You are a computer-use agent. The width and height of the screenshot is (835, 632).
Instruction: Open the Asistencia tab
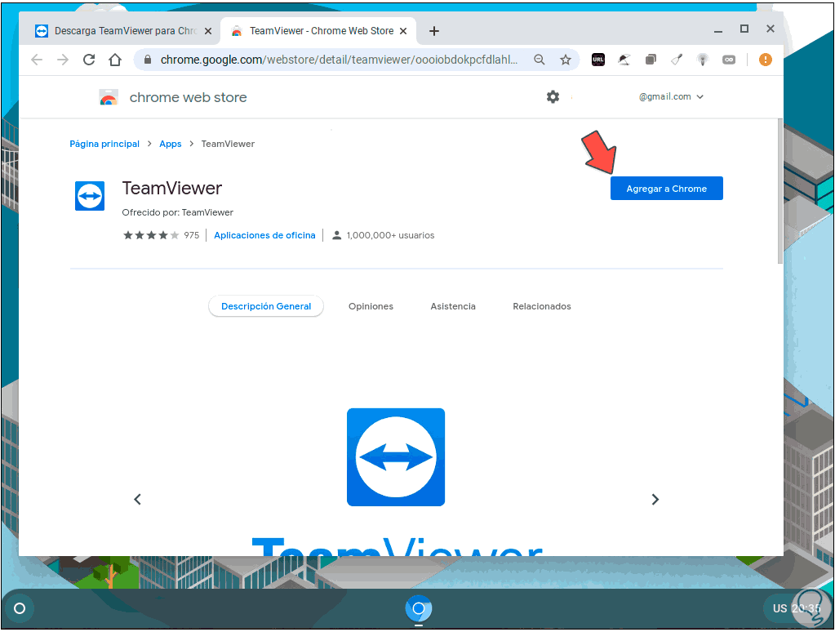pyautogui.click(x=453, y=306)
